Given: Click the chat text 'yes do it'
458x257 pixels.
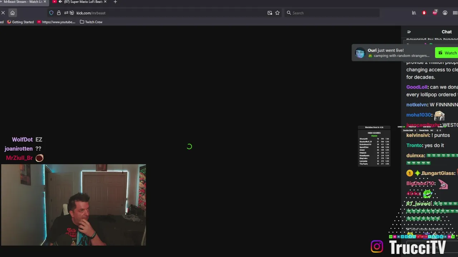Looking at the screenshot, I should coord(434,145).
